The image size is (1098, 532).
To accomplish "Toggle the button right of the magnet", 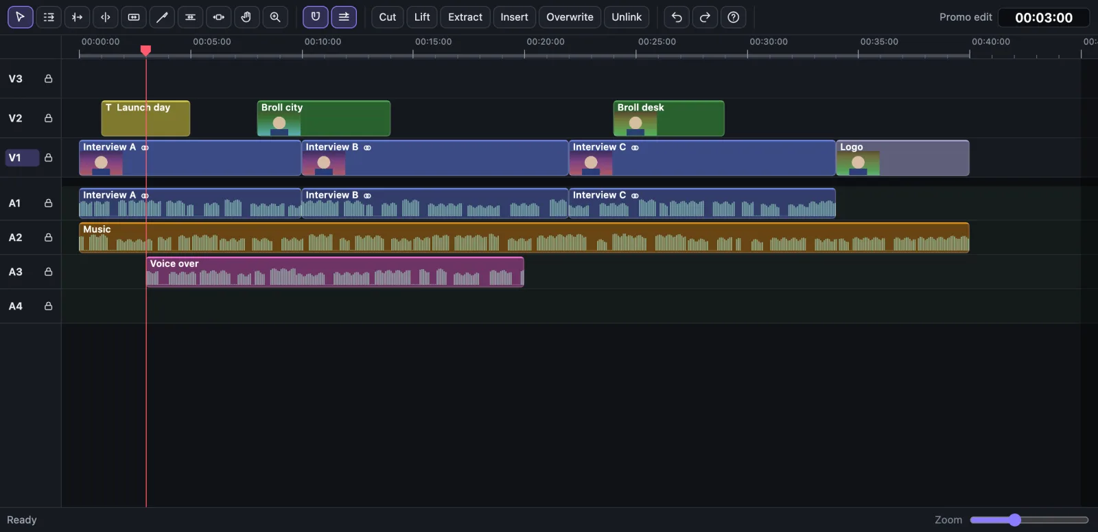I will pyautogui.click(x=344, y=17).
